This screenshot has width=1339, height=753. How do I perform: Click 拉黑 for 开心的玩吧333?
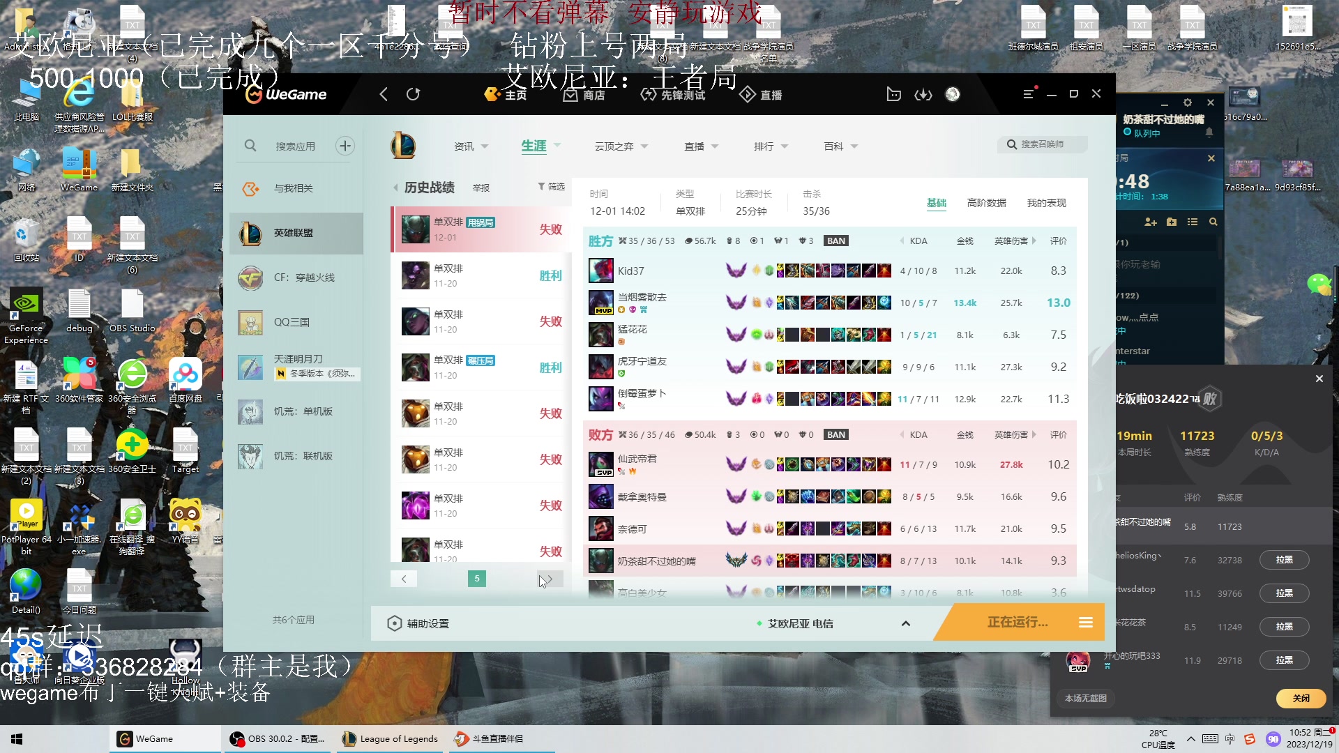(1284, 660)
